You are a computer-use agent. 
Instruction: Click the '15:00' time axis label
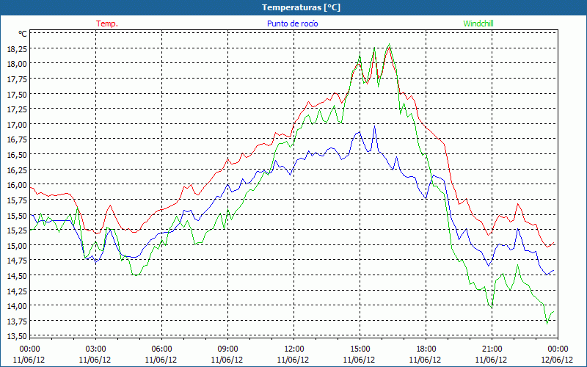(x=360, y=349)
